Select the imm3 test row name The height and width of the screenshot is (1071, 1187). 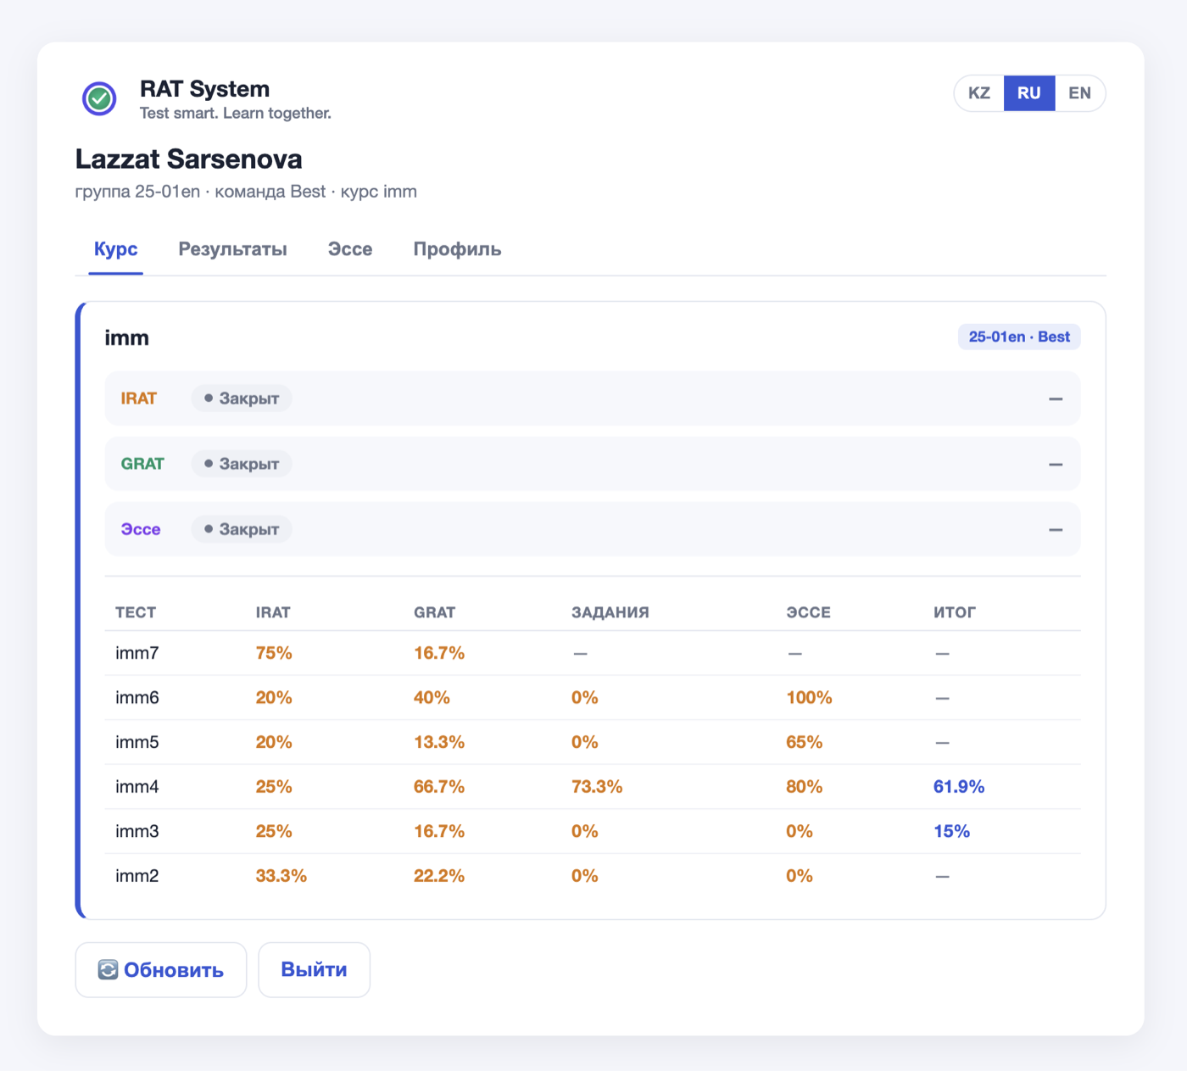pos(137,831)
